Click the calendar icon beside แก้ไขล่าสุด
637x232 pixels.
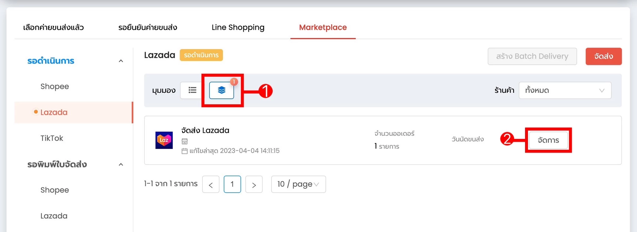tap(184, 151)
